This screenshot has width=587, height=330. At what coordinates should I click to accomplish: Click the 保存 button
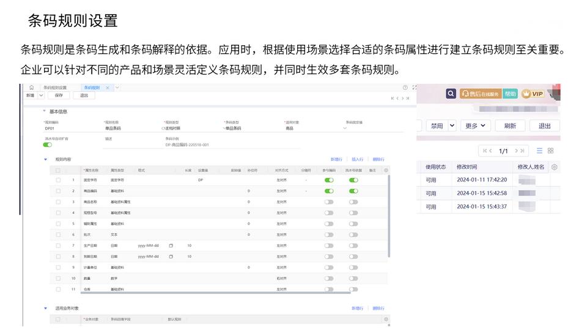[x=59, y=95]
